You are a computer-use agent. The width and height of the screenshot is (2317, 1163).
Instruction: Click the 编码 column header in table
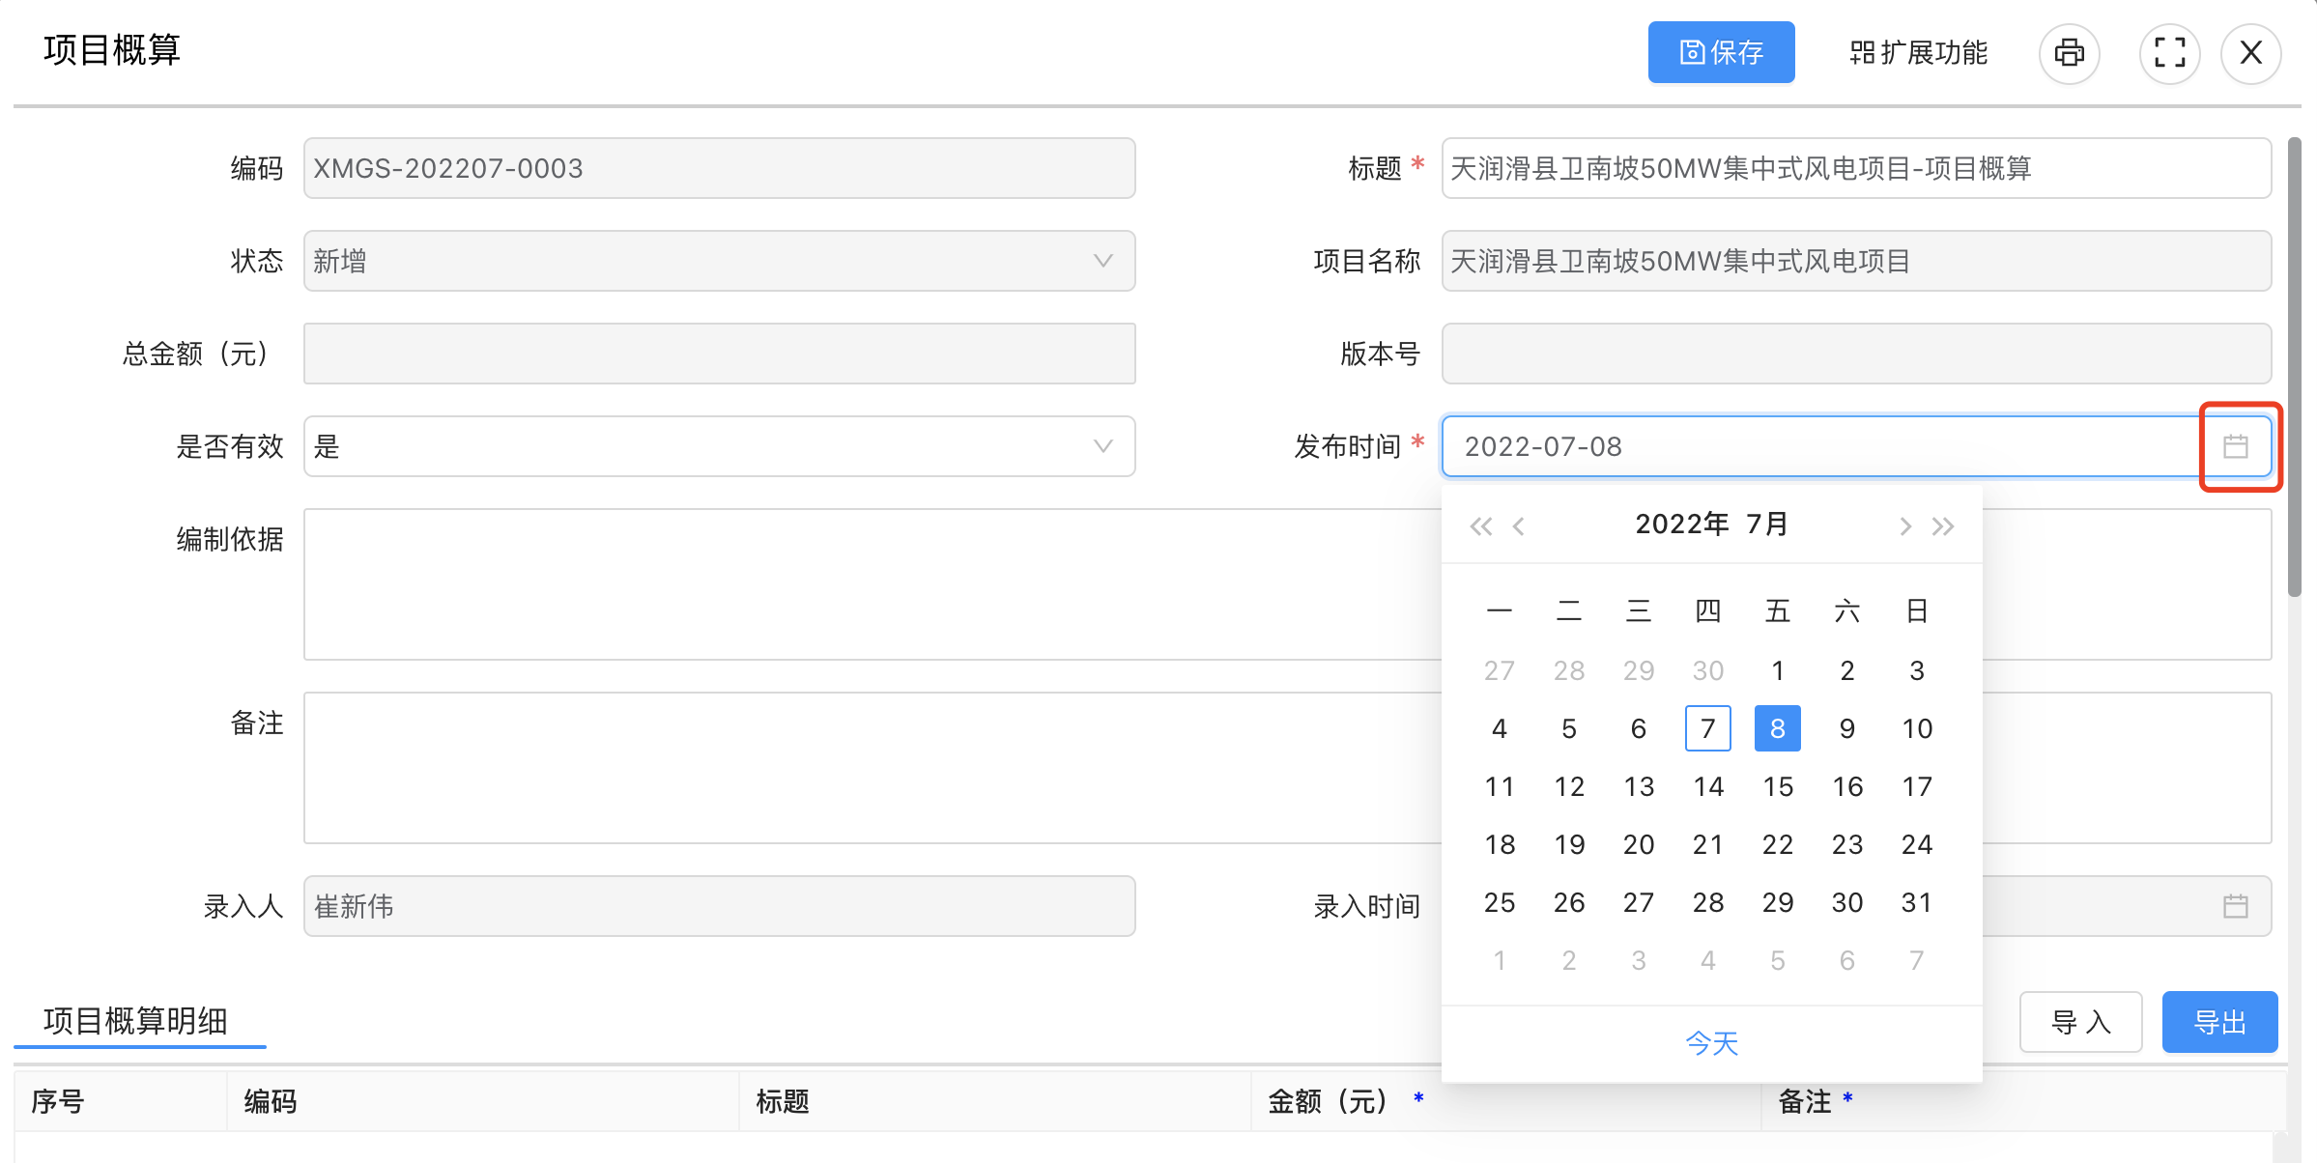(x=483, y=1101)
